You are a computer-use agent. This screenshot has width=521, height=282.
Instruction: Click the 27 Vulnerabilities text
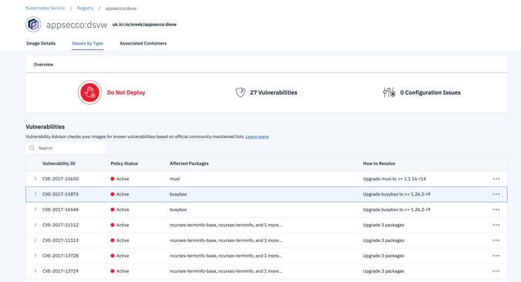pyautogui.click(x=273, y=92)
